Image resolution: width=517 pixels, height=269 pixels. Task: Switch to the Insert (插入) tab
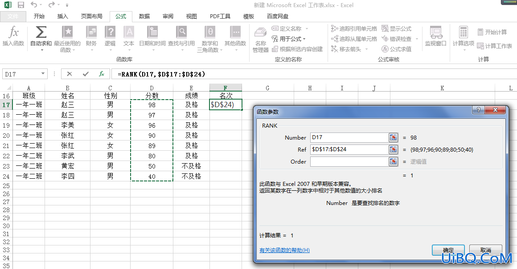point(63,16)
